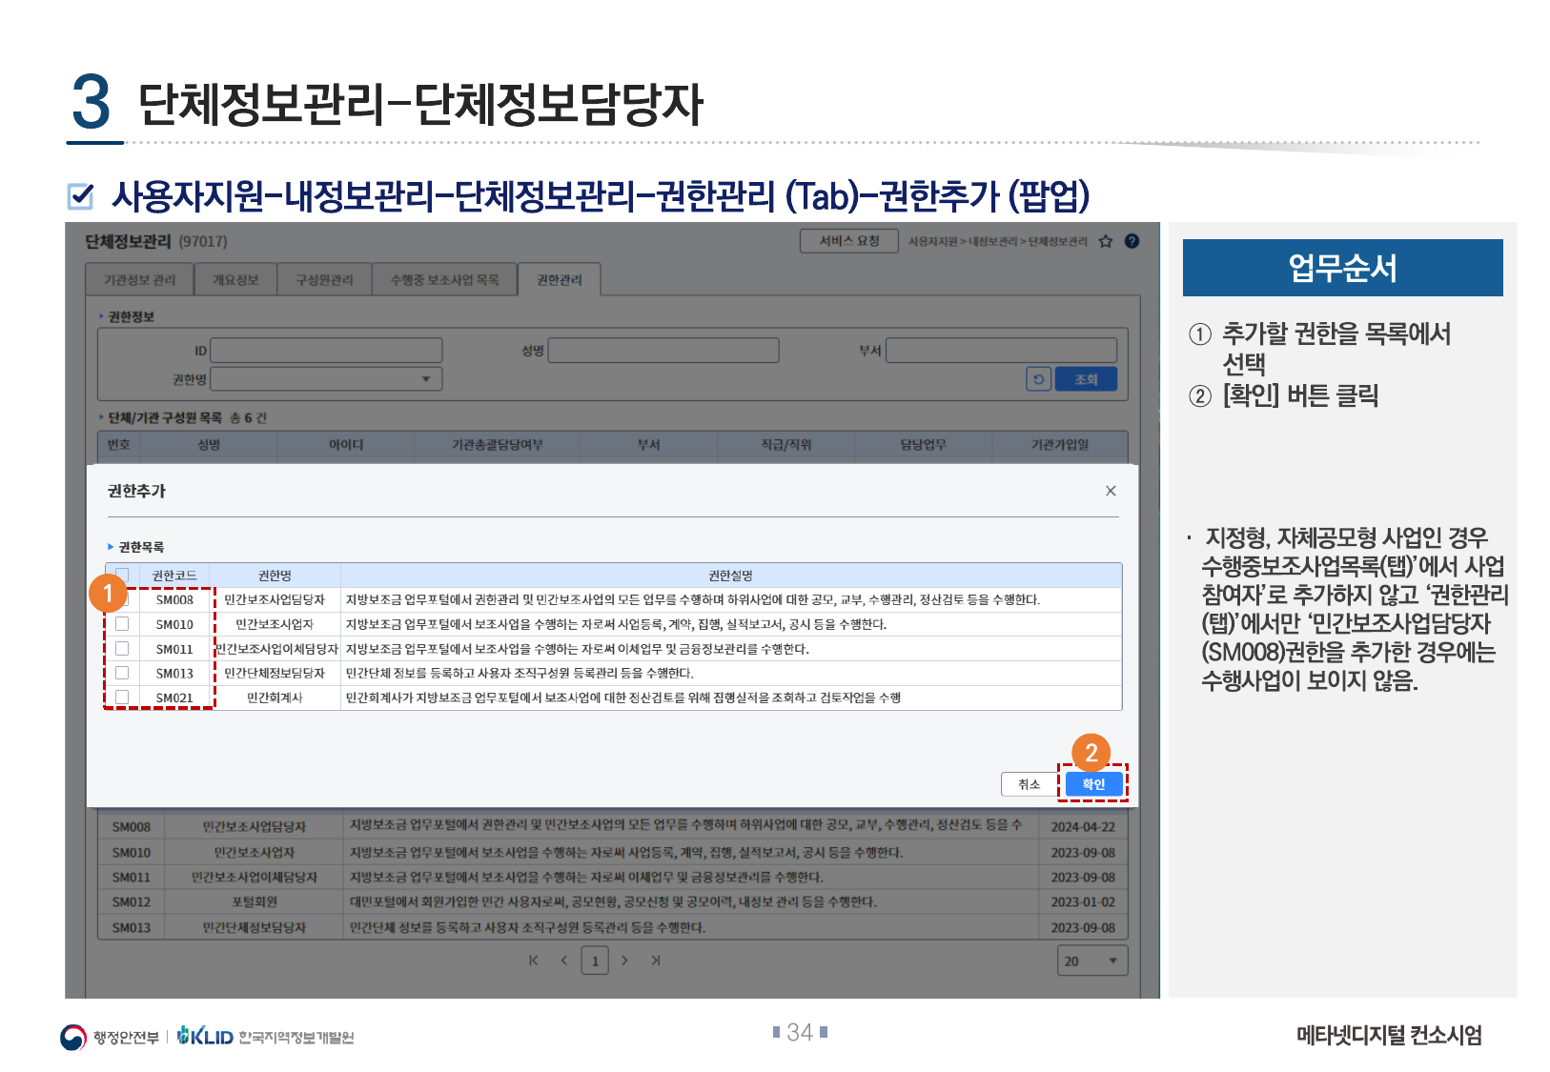Click the 취소 button in popup

1029,784
